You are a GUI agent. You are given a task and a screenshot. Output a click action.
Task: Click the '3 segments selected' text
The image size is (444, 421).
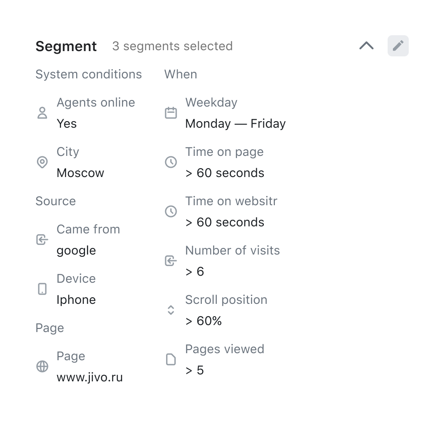(x=172, y=46)
